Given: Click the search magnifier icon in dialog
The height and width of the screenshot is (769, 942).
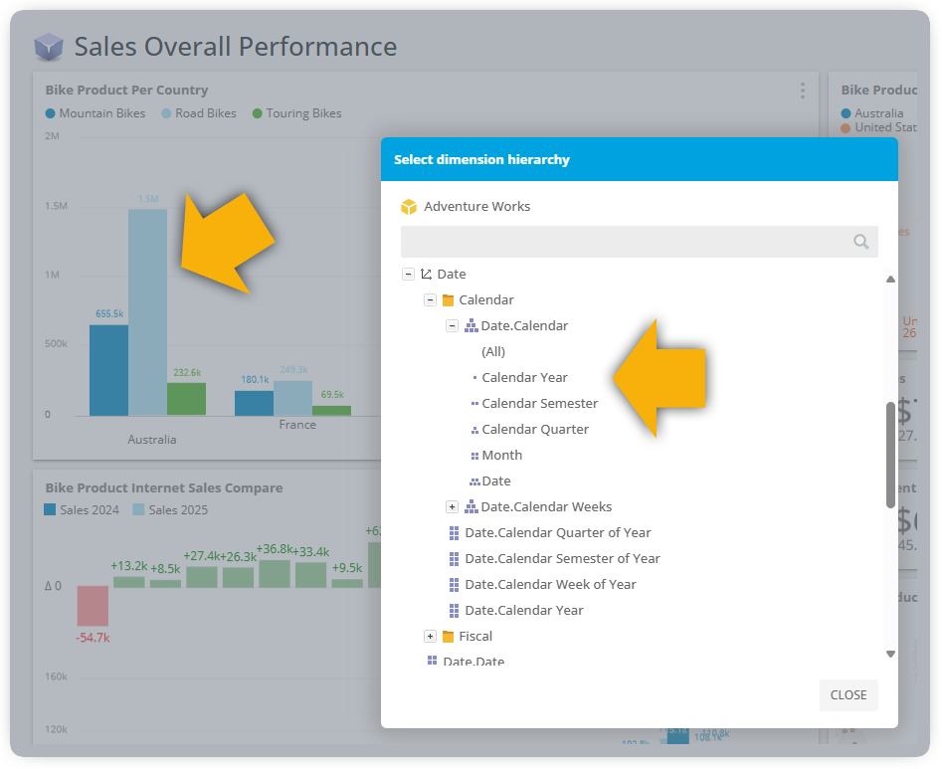Looking at the screenshot, I should 860,242.
